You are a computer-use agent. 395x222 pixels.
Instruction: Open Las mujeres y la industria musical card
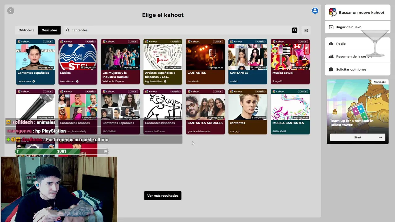click(120, 62)
